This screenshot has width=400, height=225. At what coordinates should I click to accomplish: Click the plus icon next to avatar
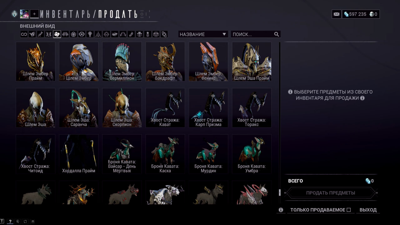coord(34,14)
